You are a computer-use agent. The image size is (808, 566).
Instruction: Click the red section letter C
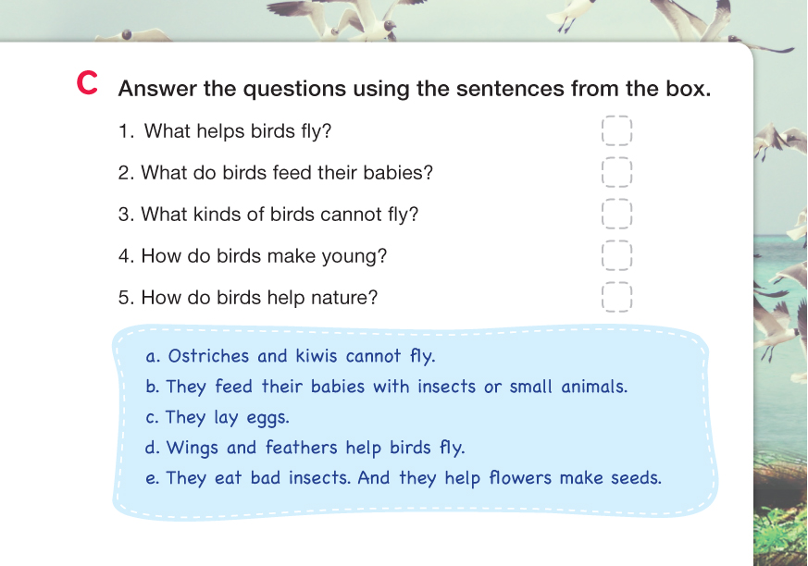click(87, 84)
